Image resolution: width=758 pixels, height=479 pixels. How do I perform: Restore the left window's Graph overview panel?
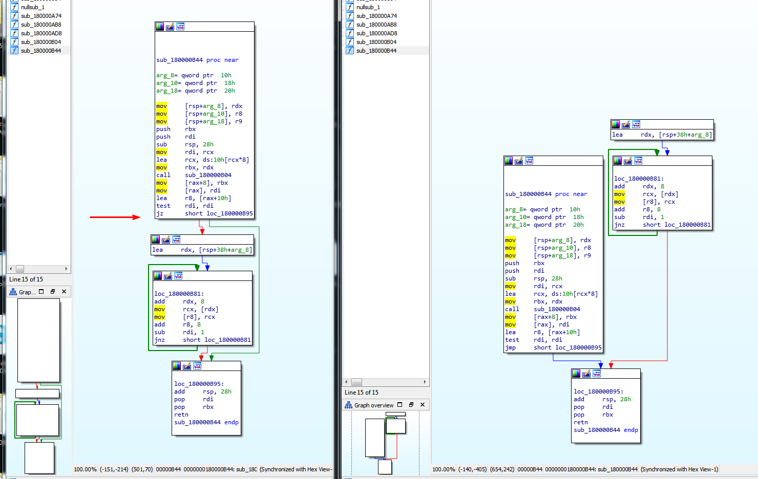[x=53, y=292]
